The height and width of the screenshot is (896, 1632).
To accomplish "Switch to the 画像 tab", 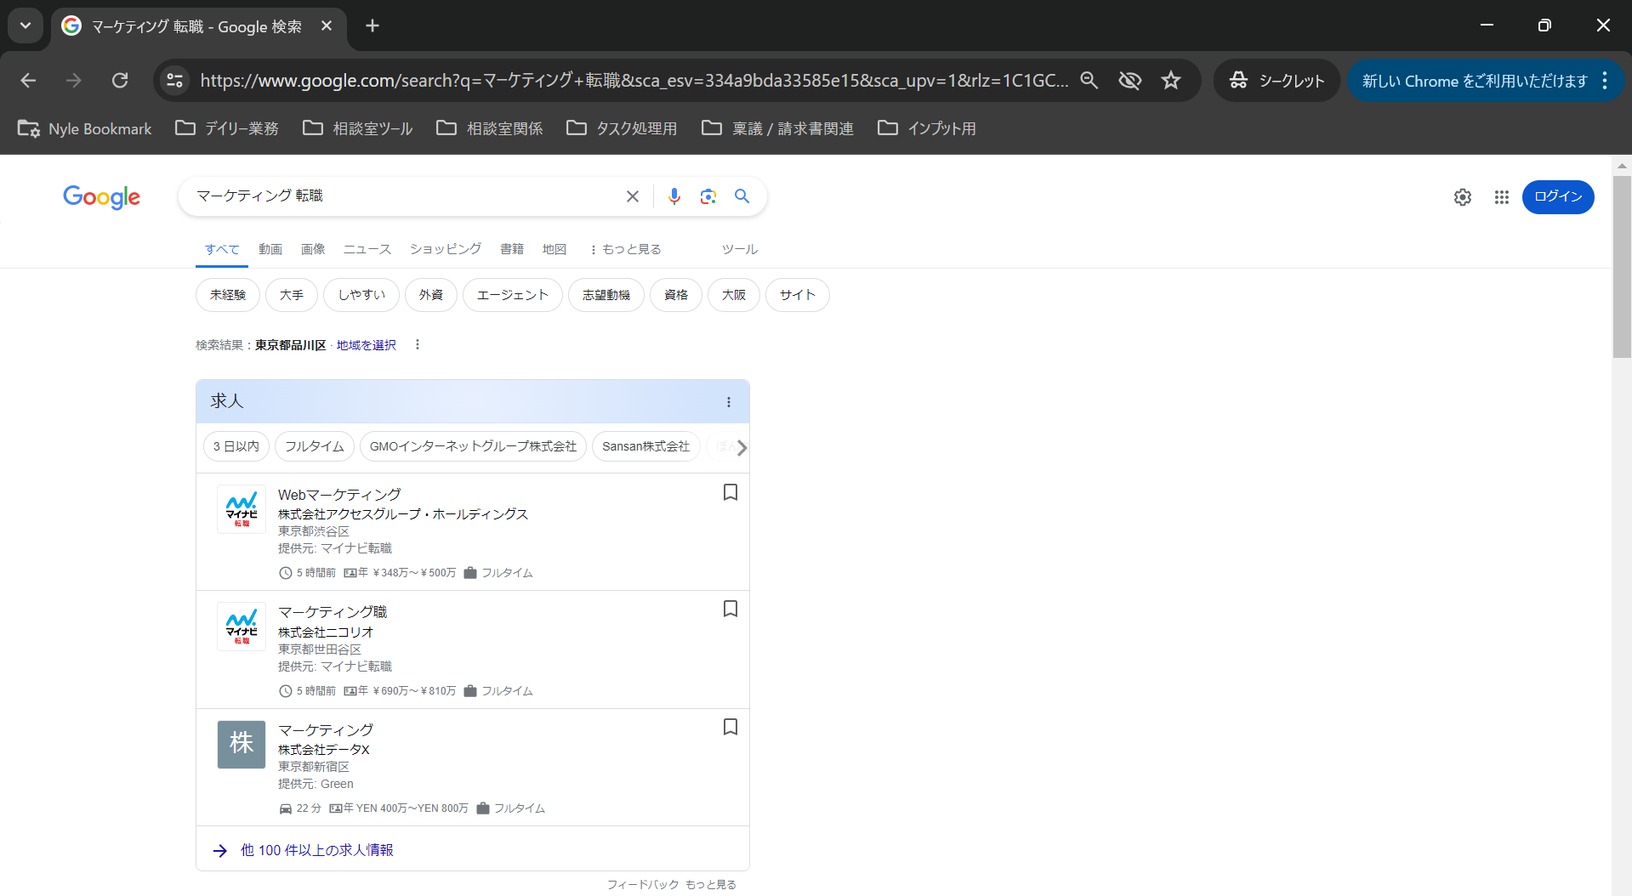I will (313, 249).
